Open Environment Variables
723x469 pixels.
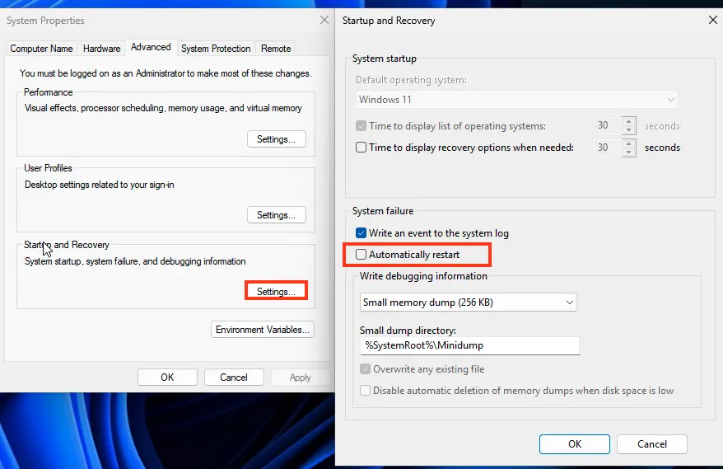tap(263, 330)
